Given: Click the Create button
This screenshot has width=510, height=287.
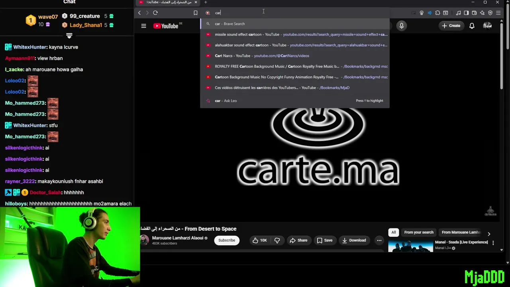Looking at the screenshot, I should click(x=451, y=26).
